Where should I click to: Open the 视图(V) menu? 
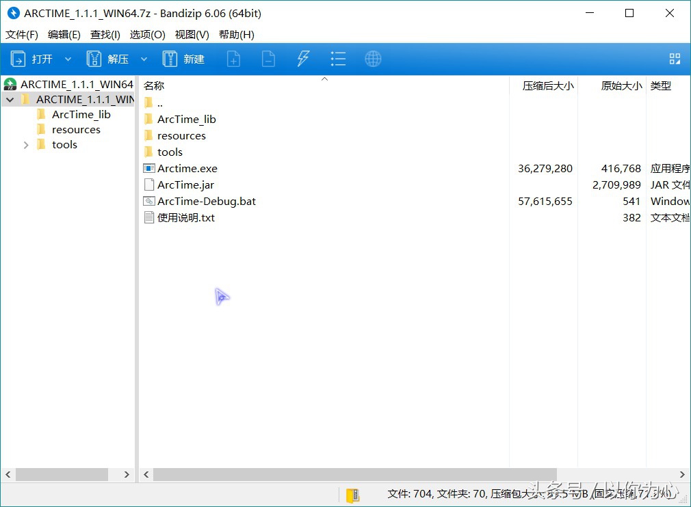pos(192,35)
